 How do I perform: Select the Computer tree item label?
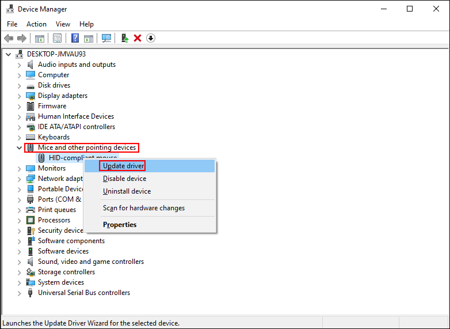click(x=54, y=75)
